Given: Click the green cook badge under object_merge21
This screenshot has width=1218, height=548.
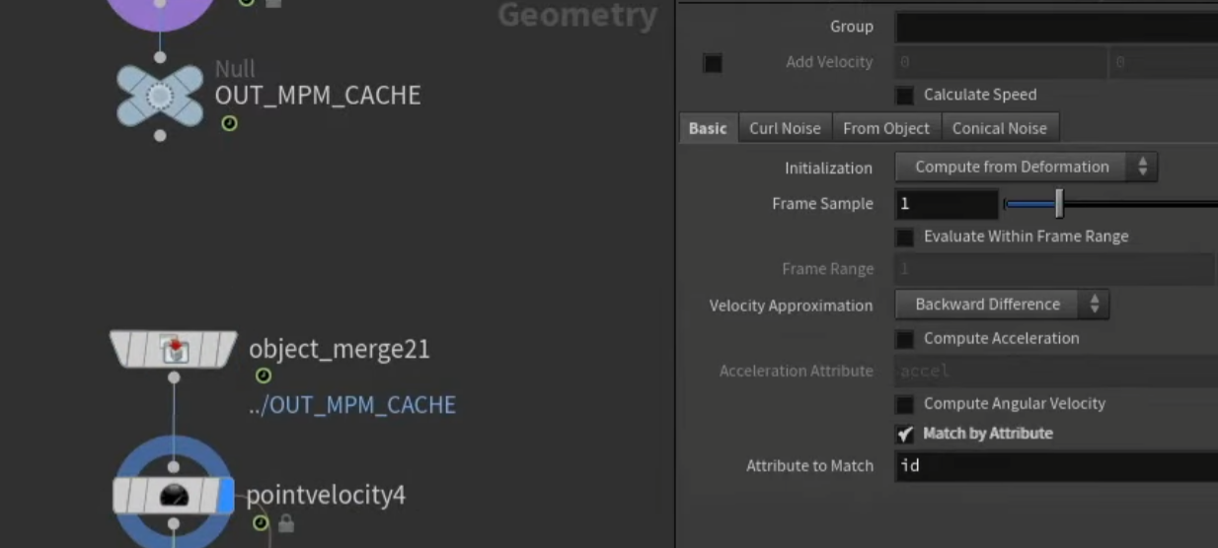Looking at the screenshot, I should tap(264, 376).
